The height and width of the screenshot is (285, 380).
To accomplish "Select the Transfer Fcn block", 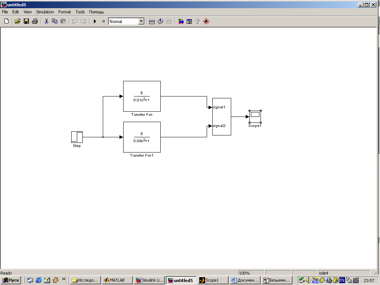I will (x=142, y=96).
